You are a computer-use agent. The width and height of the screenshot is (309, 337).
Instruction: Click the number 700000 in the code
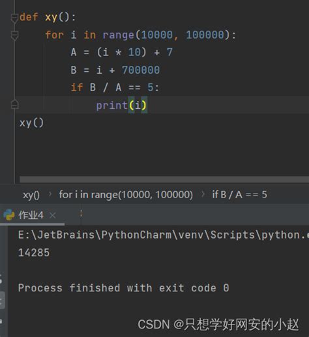pyautogui.click(x=141, y=70)
